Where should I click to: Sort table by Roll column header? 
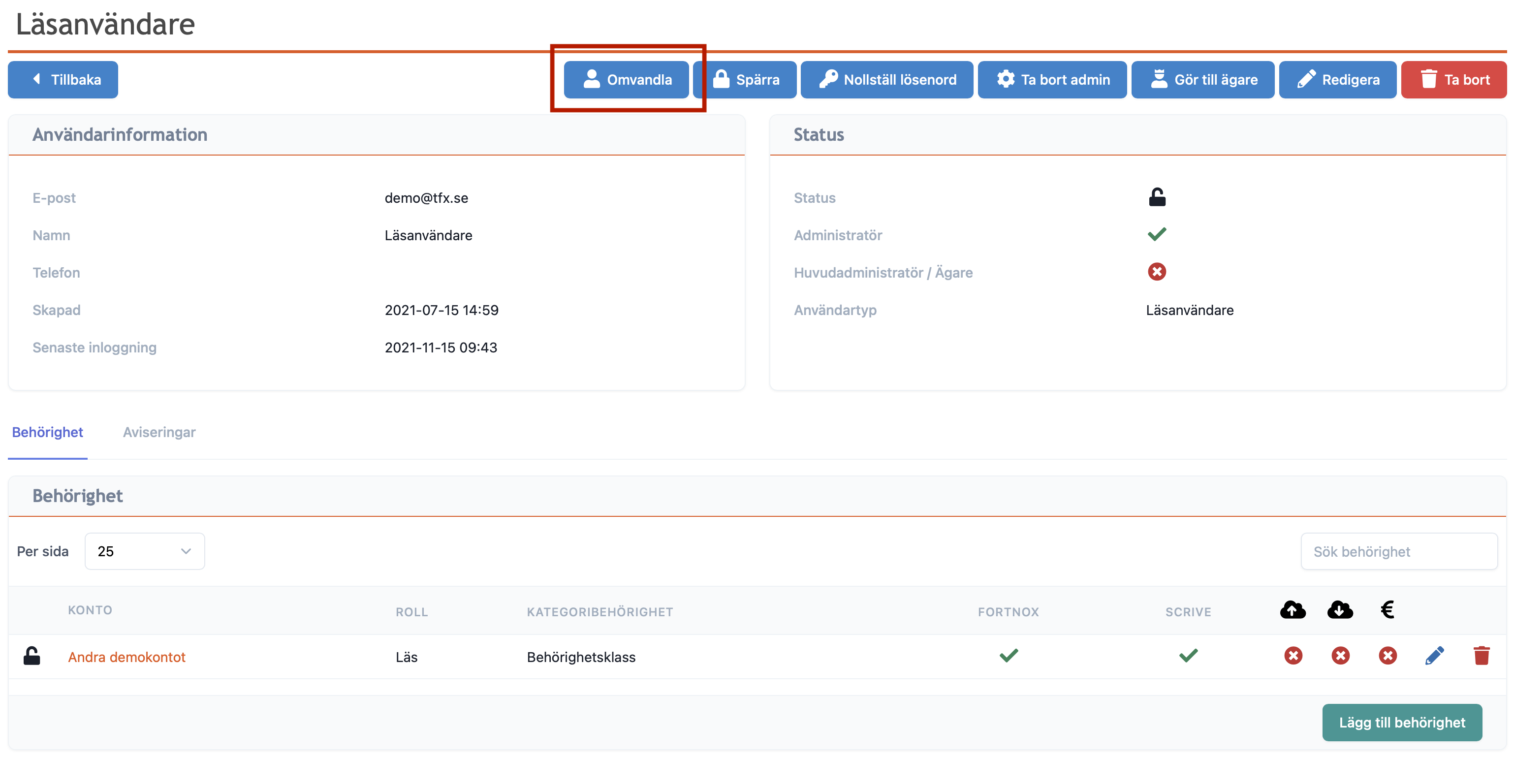click(x=411, y=612)
